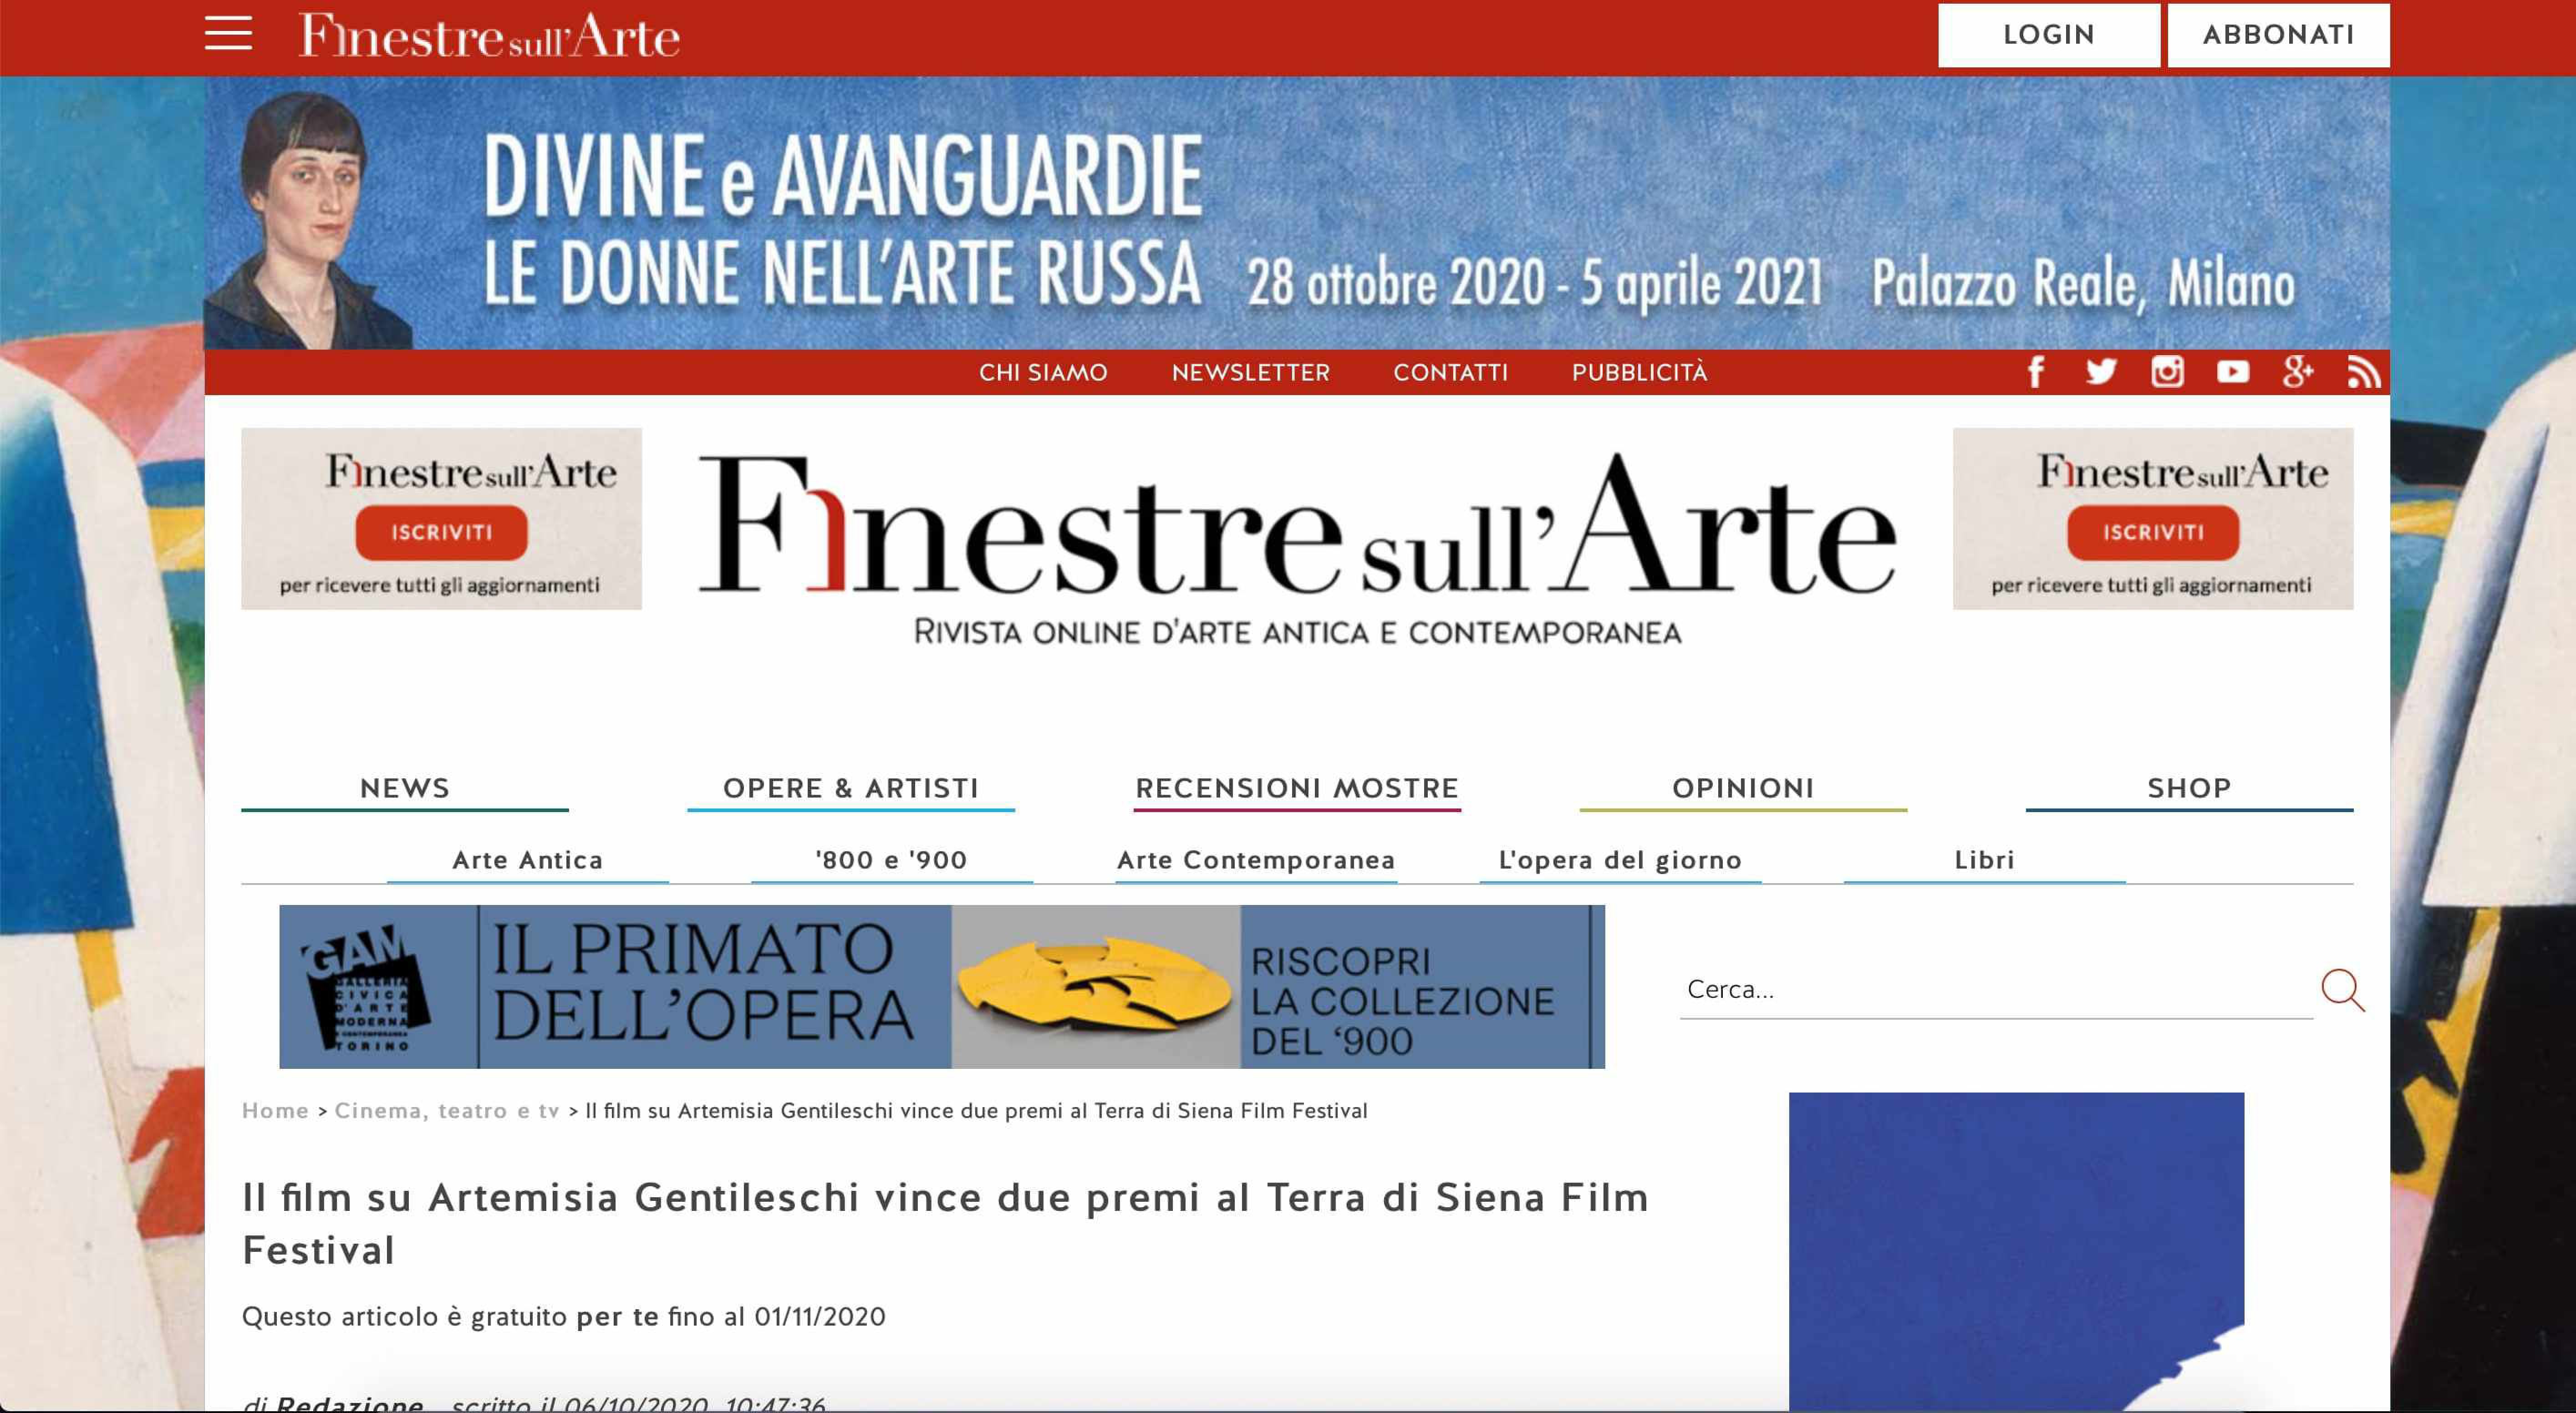Click the large Finestre sull'Arte main logo

tap(1297, 525)
